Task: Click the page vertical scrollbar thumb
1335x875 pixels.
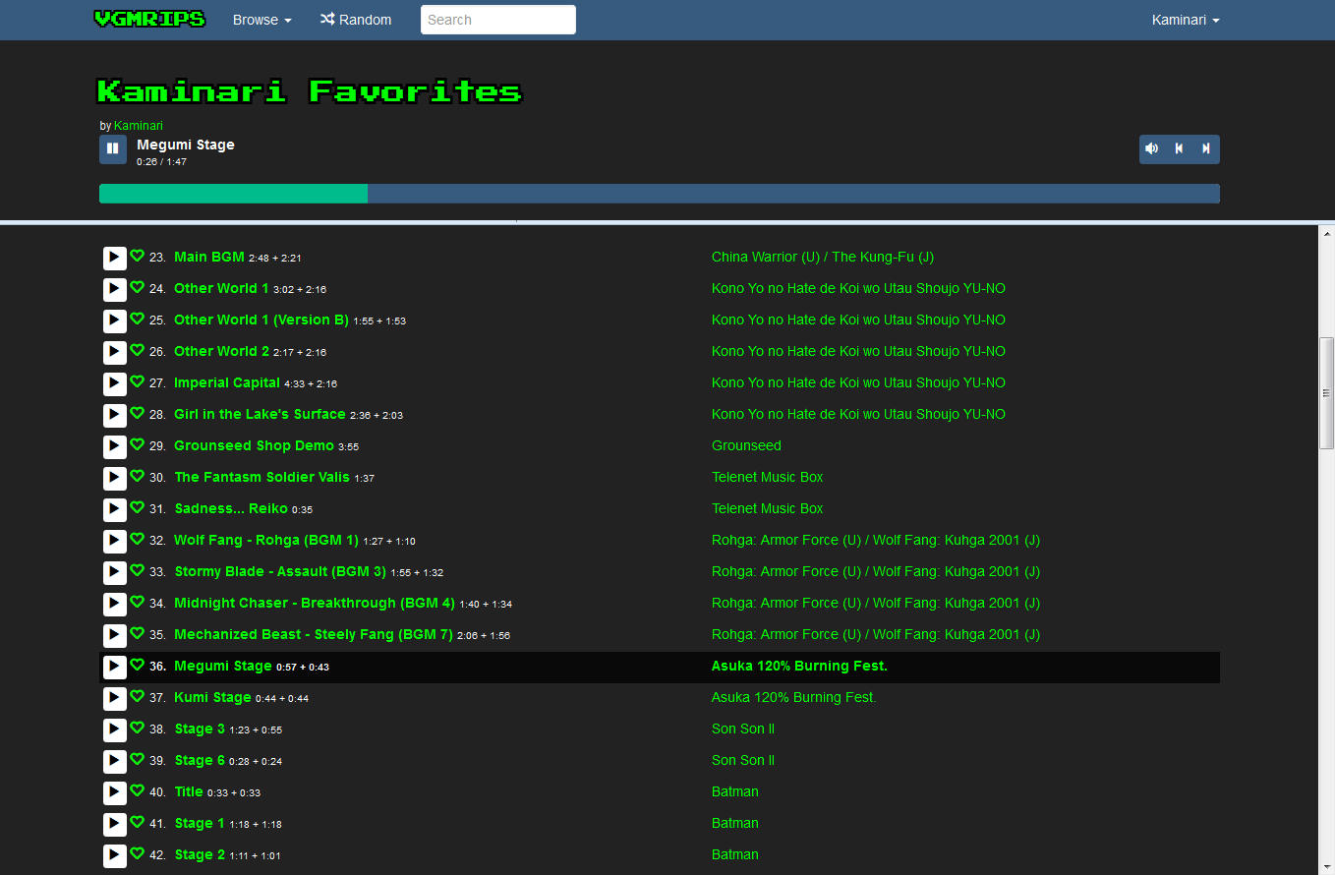Action: coord(1326,393)
